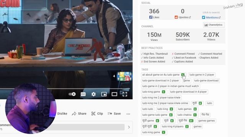Click rank badge 21 on Hindi ludo game tag
Image resolution: width=245 pixels, height=137 pixels.
191,121
